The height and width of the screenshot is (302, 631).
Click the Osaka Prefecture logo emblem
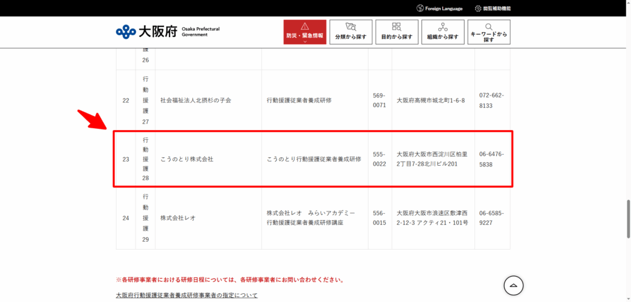tap(126, 31)
